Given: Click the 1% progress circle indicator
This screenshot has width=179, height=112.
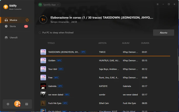Looking at the screenshot, I should (43, 20).
